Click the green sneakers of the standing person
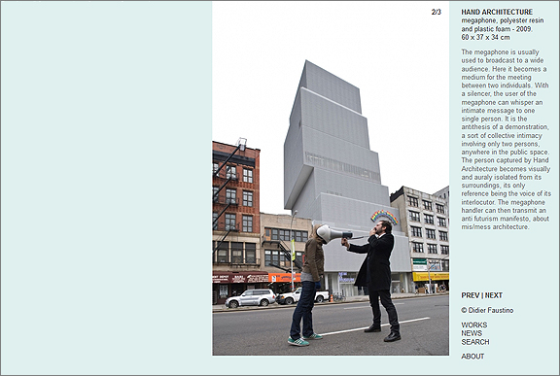Screen dimensions: 560x376 pyautogui.click(x=304, y=340)
